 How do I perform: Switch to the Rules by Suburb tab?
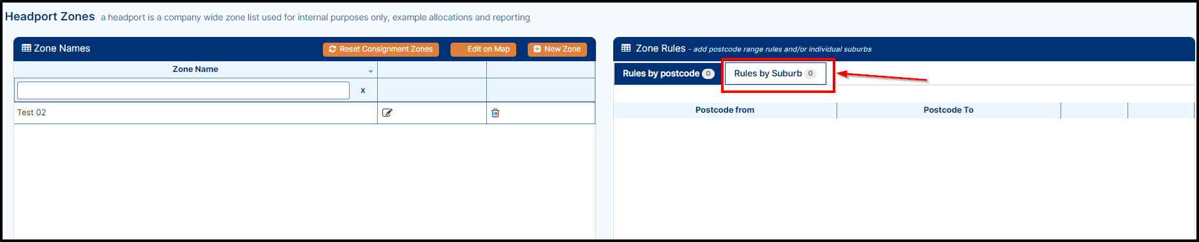pos(775,73)
